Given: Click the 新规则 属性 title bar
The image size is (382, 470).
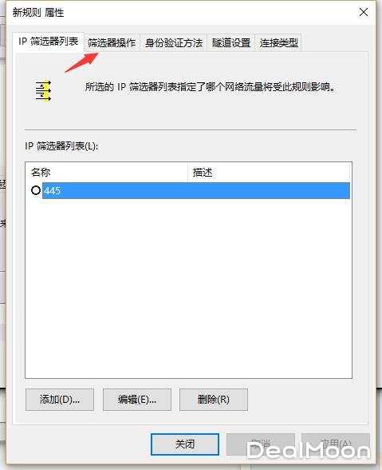Looking at the screenshot, I should pyautogui.click(x=179, y=12).
